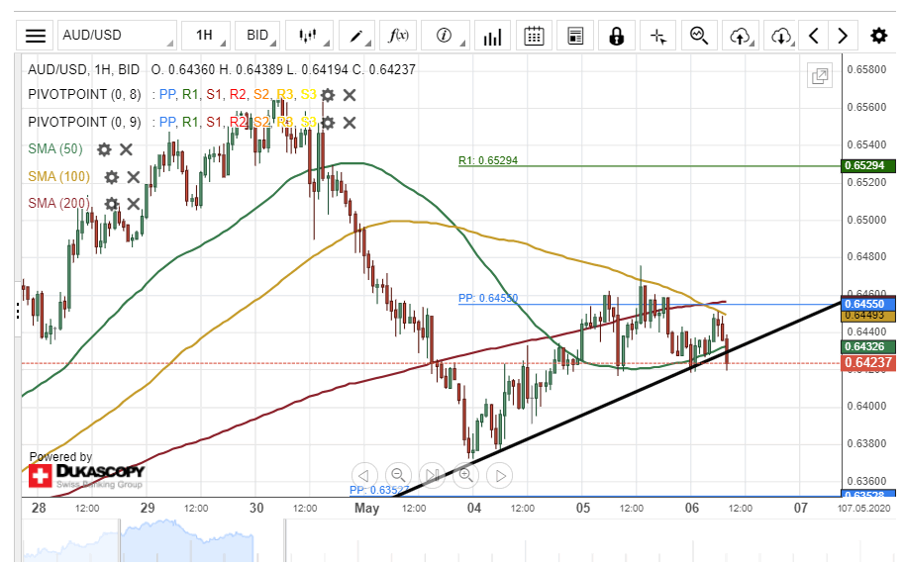The height and width of the screenshot is (566, 904).
Task: Click the bar chart volume icon
Action: point(492,36)
